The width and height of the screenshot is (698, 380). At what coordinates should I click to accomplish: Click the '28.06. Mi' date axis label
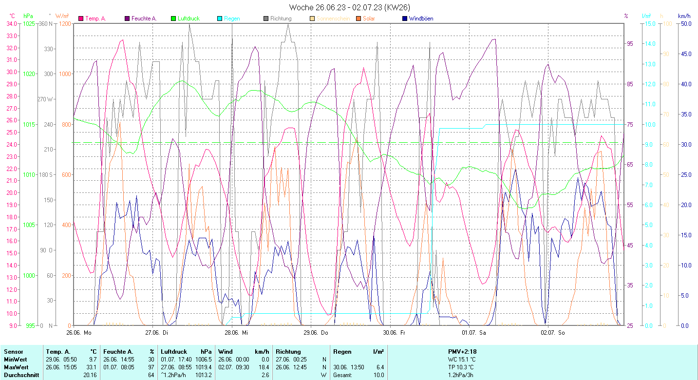236,333
